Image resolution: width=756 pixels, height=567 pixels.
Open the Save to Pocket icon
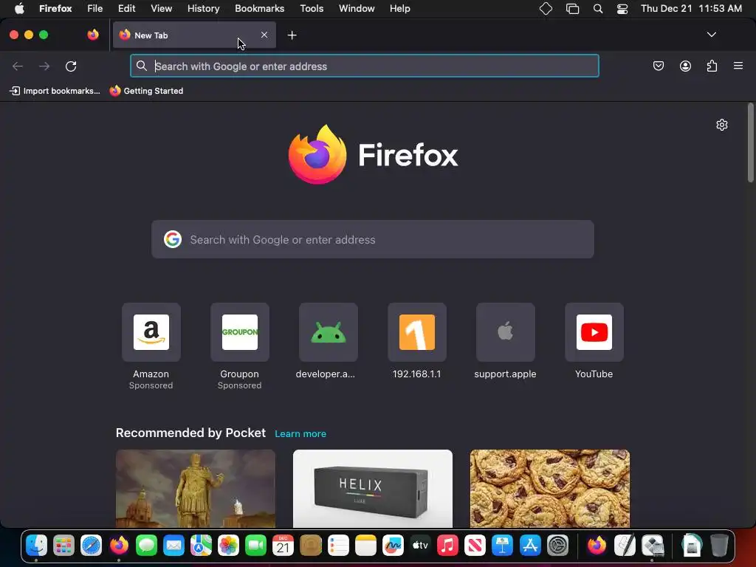click(x=658, y=66)
